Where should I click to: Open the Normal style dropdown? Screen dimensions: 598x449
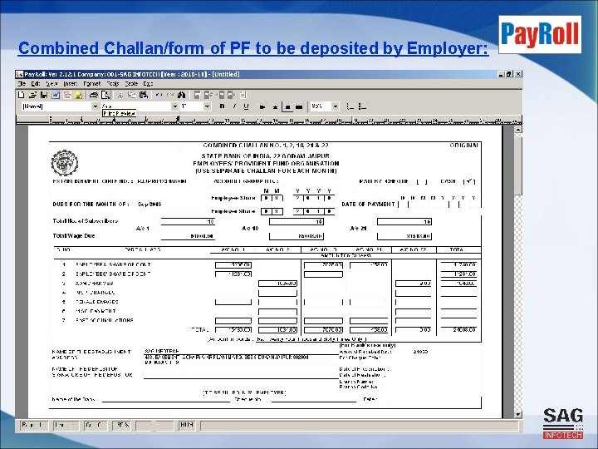96,106
